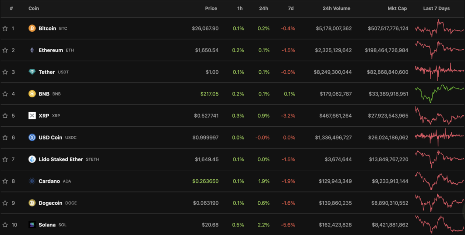Sort table by the # rank column

click(x=11, y=8)
